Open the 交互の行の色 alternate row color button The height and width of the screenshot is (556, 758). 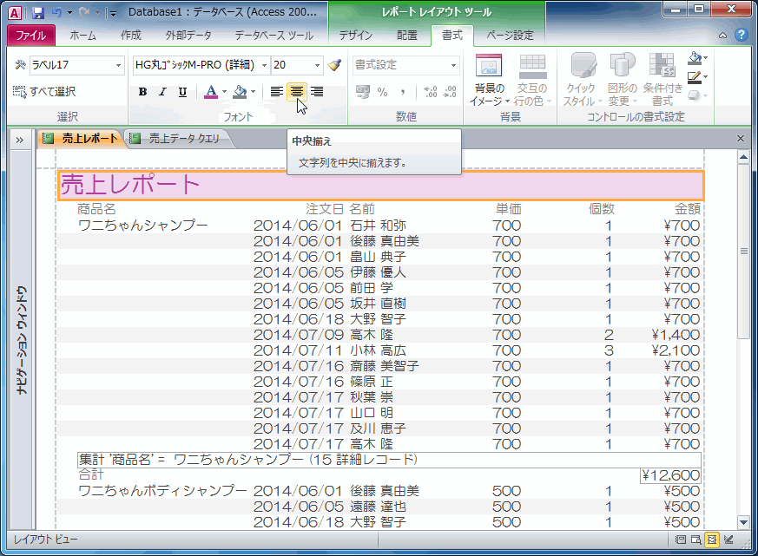point(532,80)
